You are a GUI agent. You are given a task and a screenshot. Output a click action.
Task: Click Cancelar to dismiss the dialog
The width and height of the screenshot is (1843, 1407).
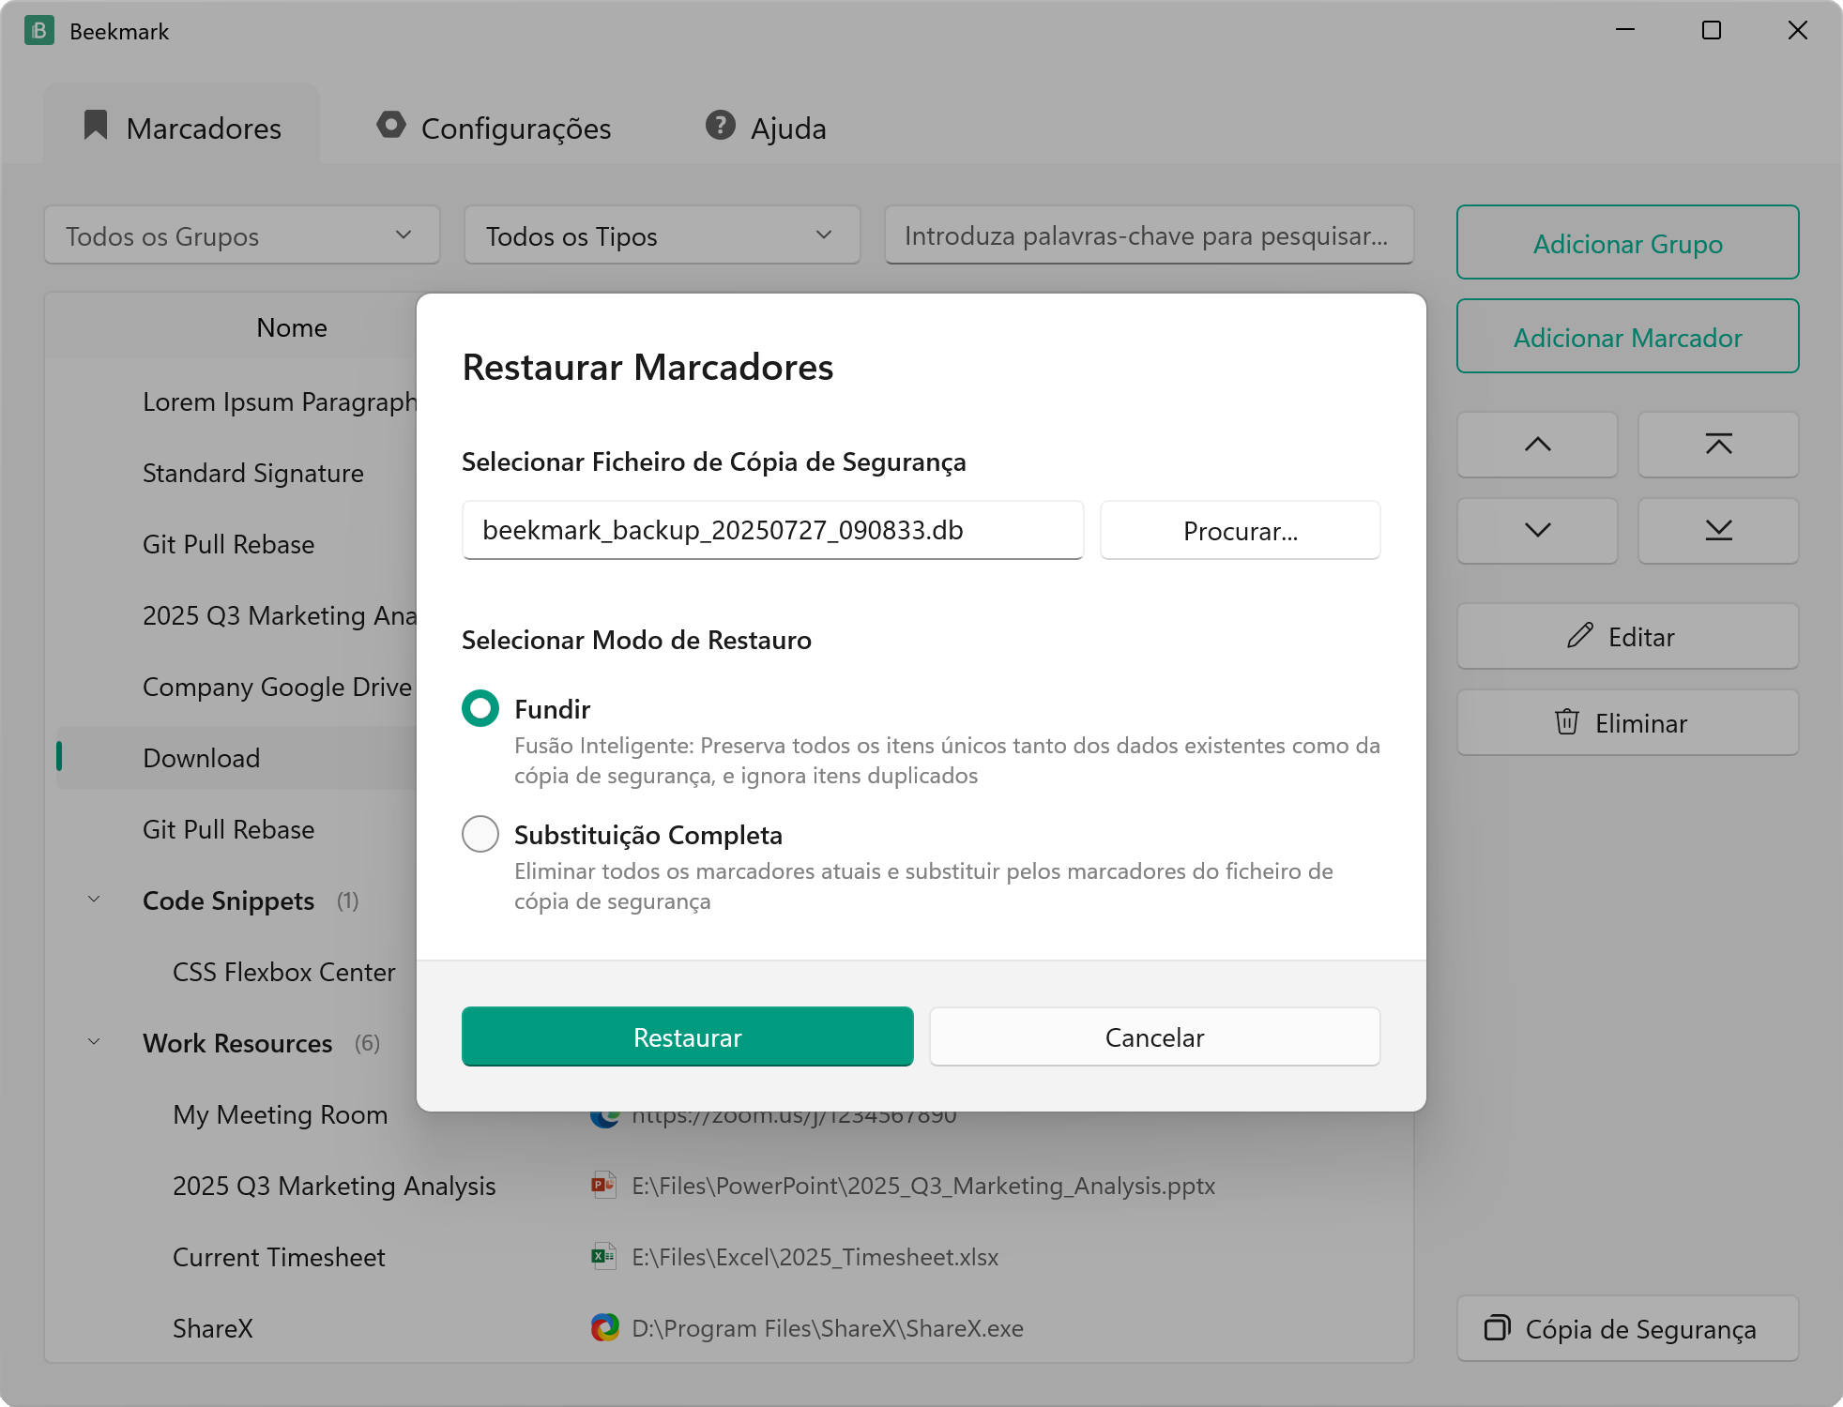(1155, 1036)
